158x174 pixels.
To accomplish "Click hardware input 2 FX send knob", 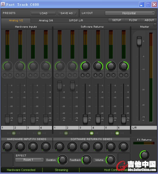I will coord(20,147).
